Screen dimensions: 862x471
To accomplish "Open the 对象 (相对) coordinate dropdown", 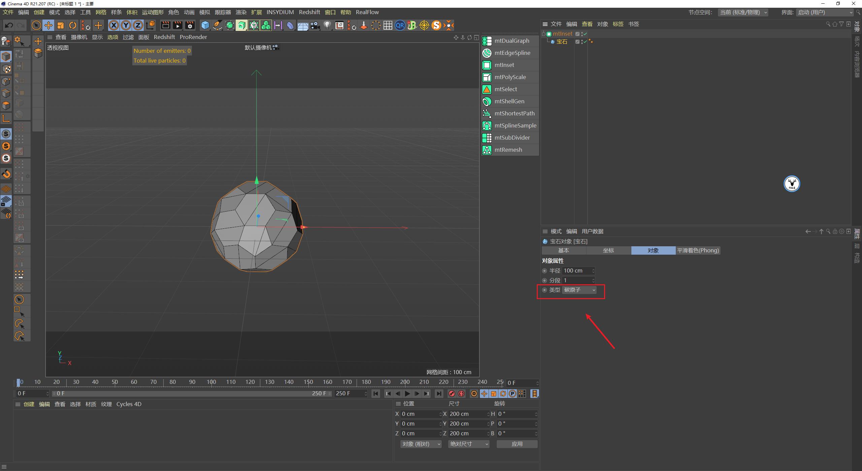I will pyautogui.click(x=420, y=444).
